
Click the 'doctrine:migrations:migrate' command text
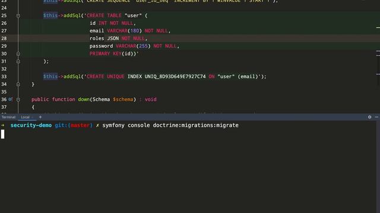pyautogui.click(x=195, y=125)
